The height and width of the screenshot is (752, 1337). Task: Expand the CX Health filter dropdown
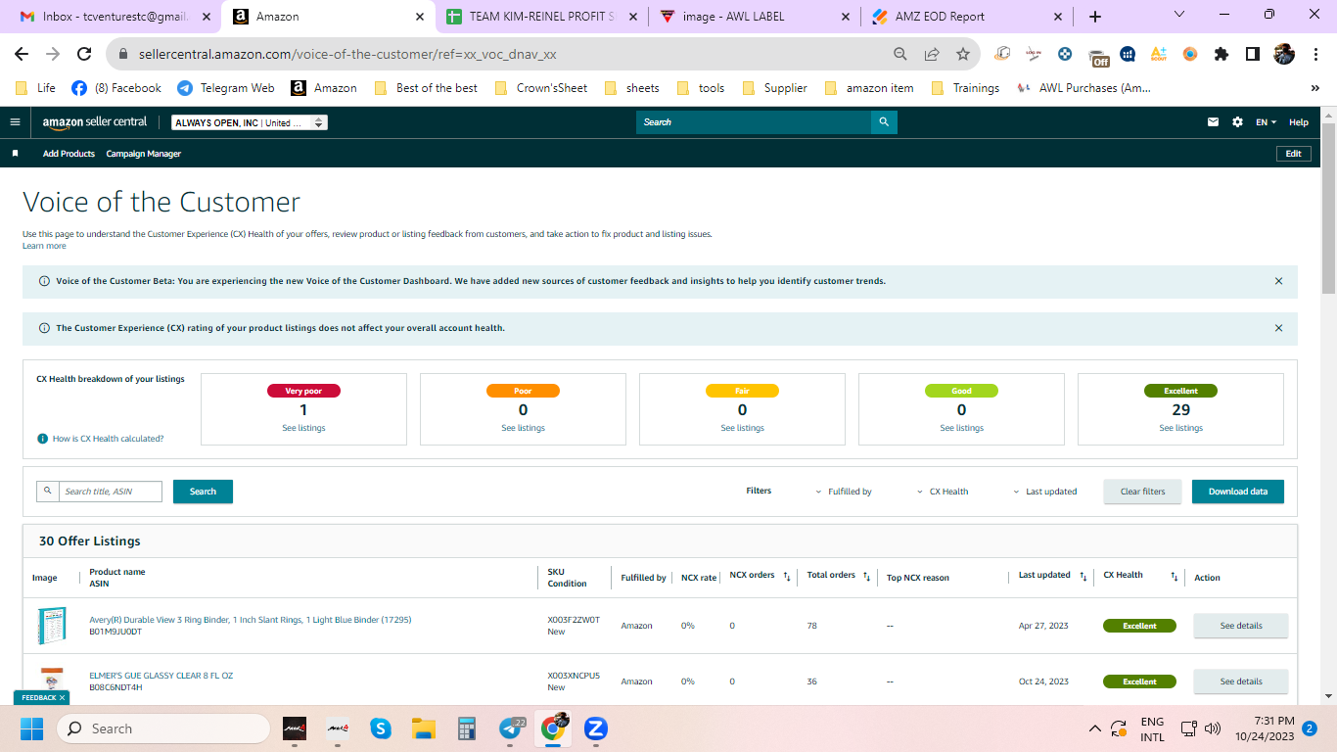pyautogui.click(x=943, y=492)
